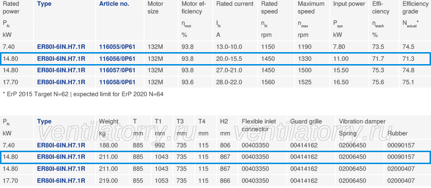Click ER80I-6IN.H7.1R type in 17.70 kW top row
This screenshot has width=431, height=188.
[61, 82]
